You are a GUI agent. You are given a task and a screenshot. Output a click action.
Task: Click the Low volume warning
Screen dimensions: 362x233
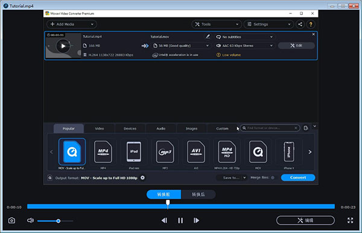(x=229, y=55)
